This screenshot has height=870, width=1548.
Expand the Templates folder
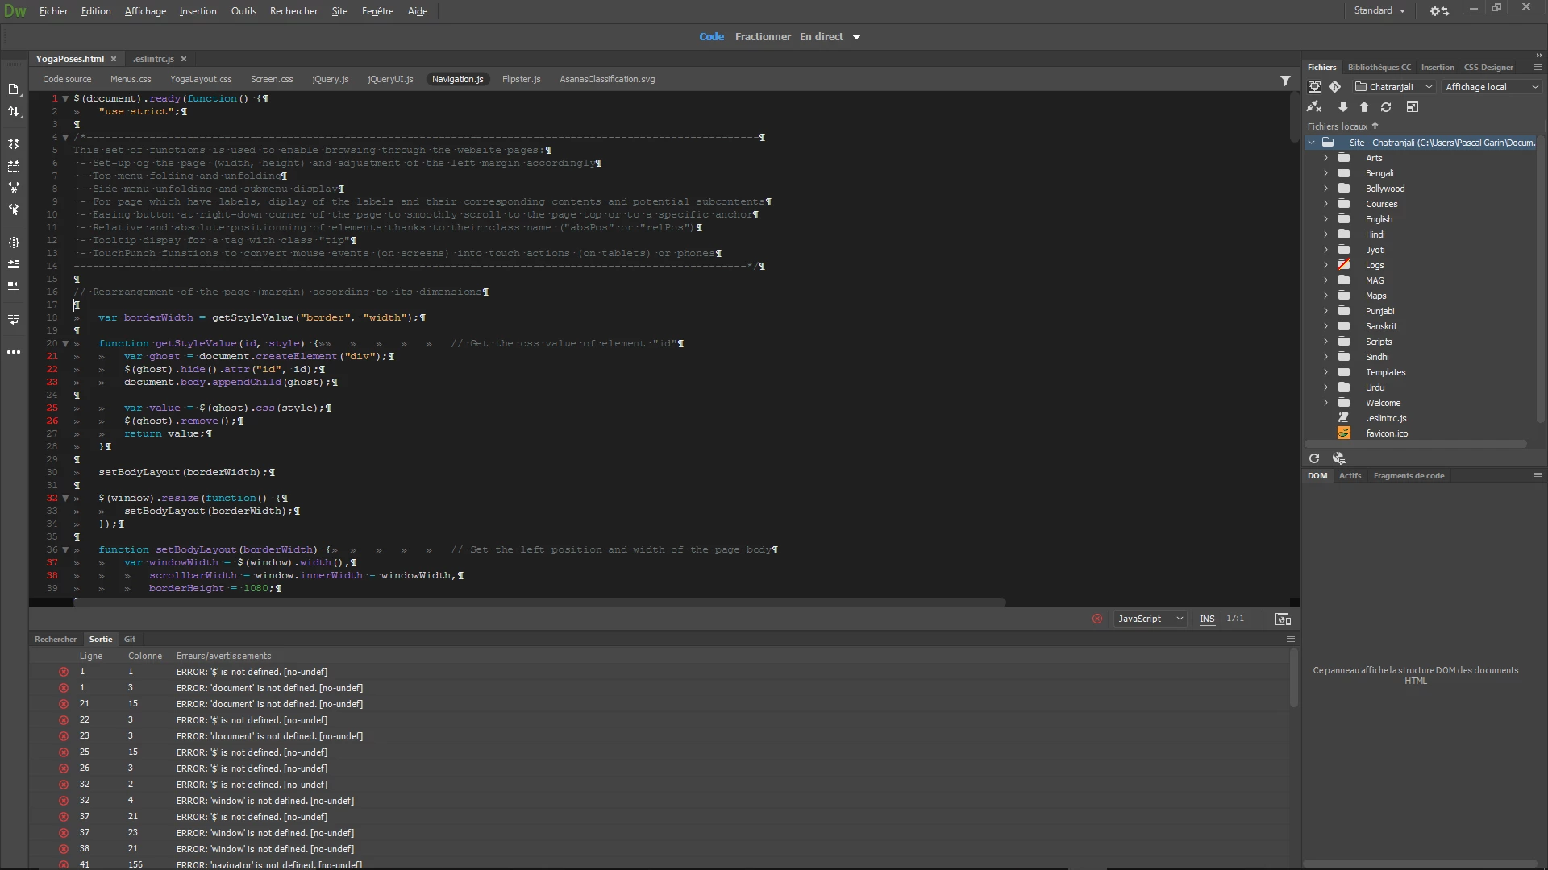pos(1325,372)
